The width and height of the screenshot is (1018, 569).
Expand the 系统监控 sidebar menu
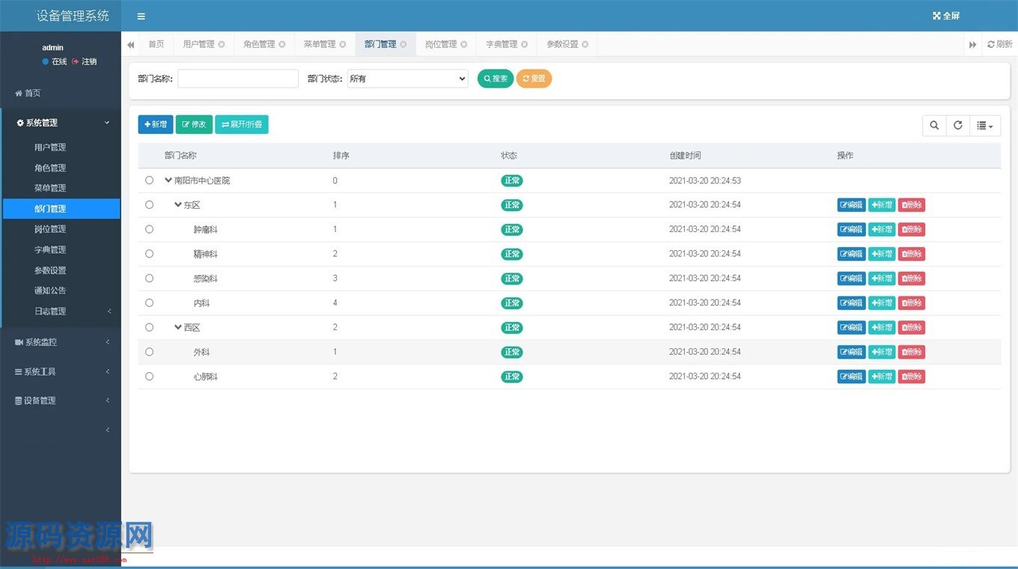tap(61, 342)
